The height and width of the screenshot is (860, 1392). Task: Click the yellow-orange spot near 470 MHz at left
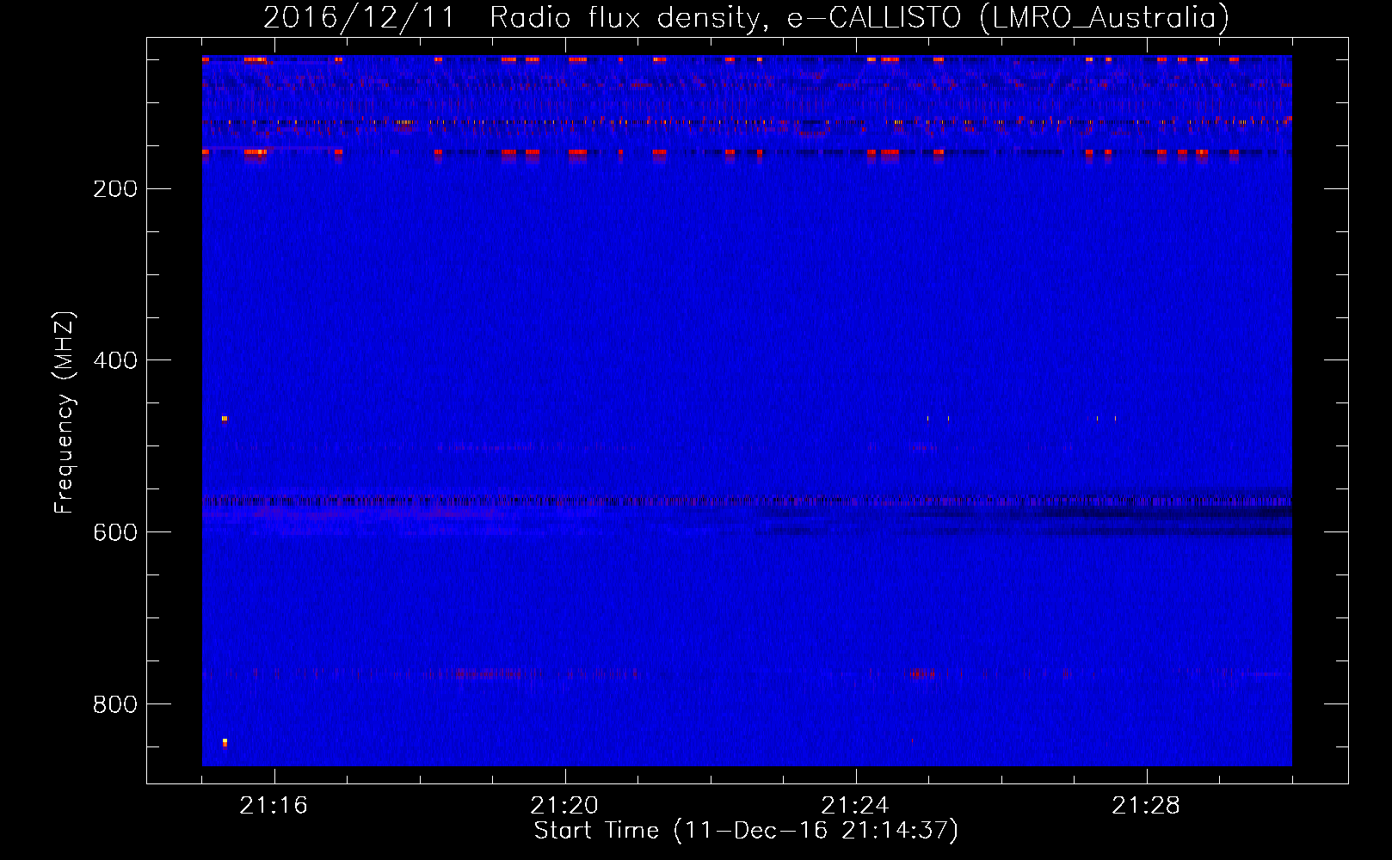tap(225, 419)
